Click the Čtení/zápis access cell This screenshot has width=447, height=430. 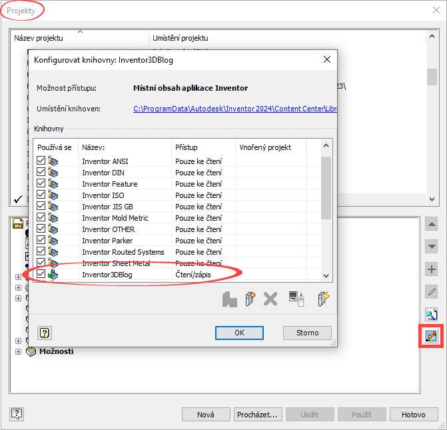tap(193, 275)
